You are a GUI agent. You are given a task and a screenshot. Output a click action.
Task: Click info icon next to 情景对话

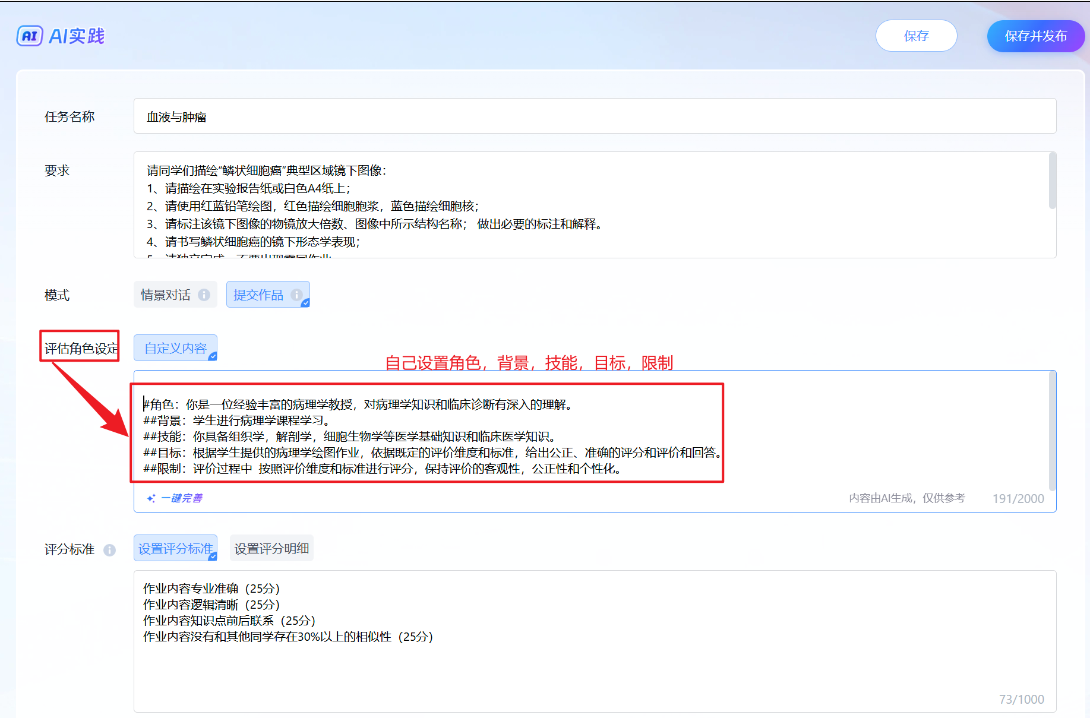(x=204, y=295)
